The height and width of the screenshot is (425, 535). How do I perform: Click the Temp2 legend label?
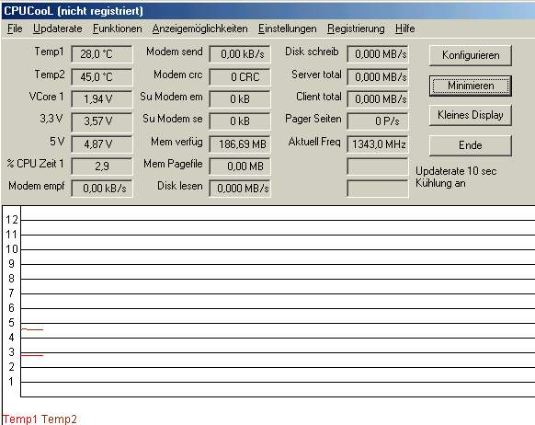click(59, 419)
